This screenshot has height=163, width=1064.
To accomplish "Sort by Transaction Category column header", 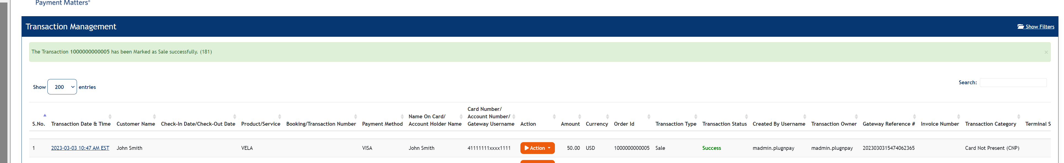I will pos(990,123).
